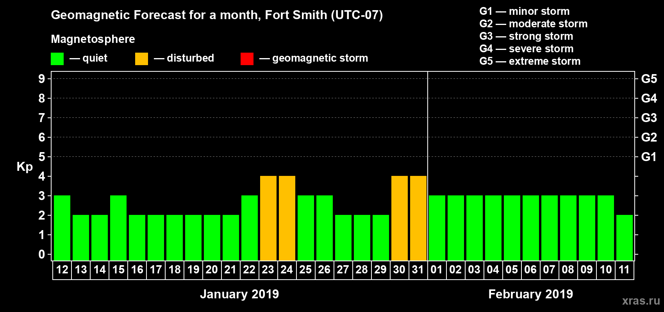This screenshot has width=664, height=312.
Task: Select the January 12 green bar
Action: 62,228
